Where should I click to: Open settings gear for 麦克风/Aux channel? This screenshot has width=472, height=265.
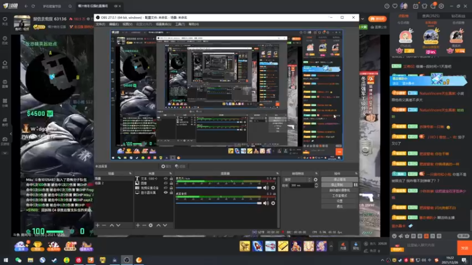click(273, 188)
